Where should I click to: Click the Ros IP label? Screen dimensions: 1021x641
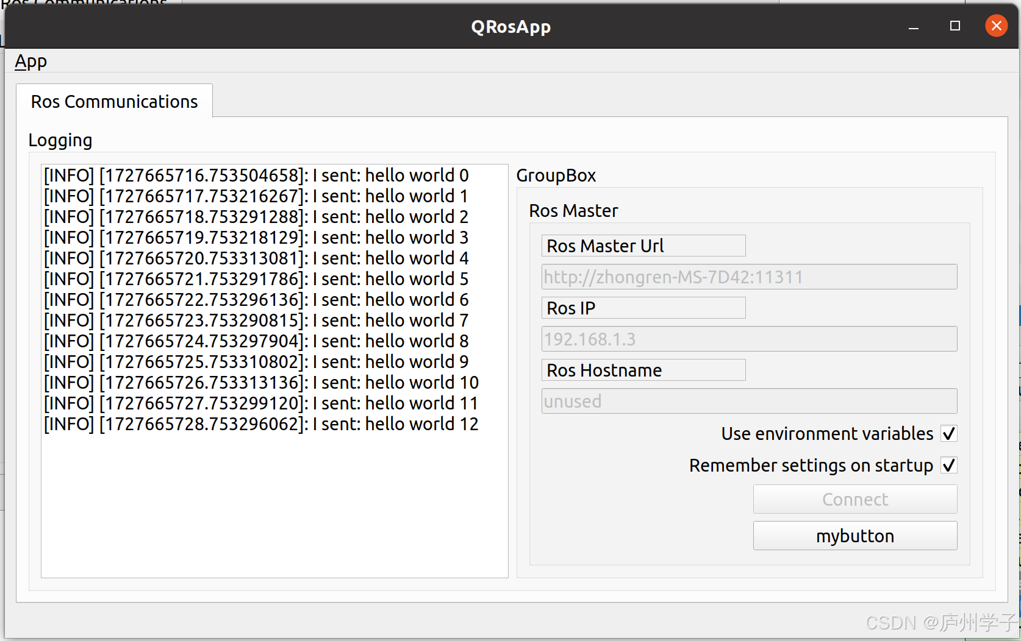[x=643, y=308]
